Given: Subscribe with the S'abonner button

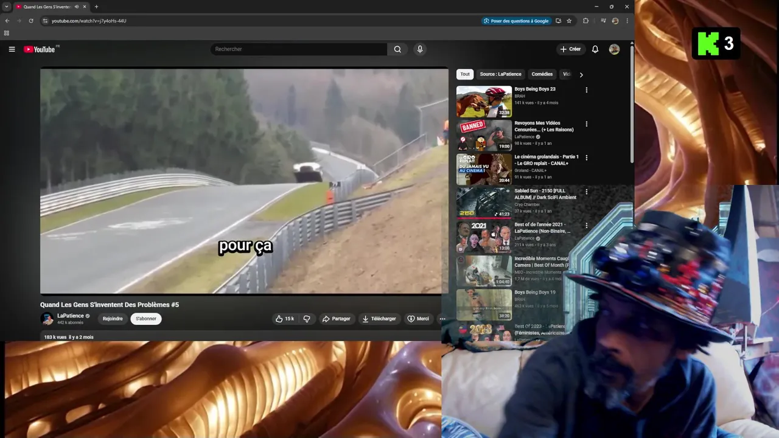Looking at the screenshot, I should (146, 319).
